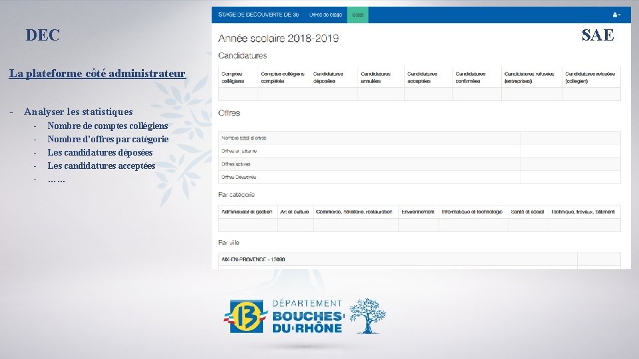Select the Nombre total d'offres row
The width and height of the screenshot is (639, 359).
[x=419, y=138]
